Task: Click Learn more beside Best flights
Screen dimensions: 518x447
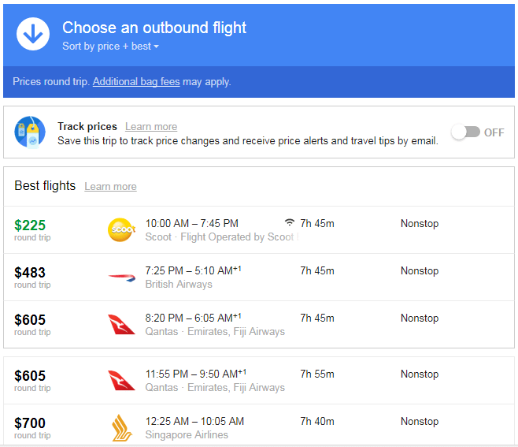Action: pyautogui.click(x=110, y=187)
